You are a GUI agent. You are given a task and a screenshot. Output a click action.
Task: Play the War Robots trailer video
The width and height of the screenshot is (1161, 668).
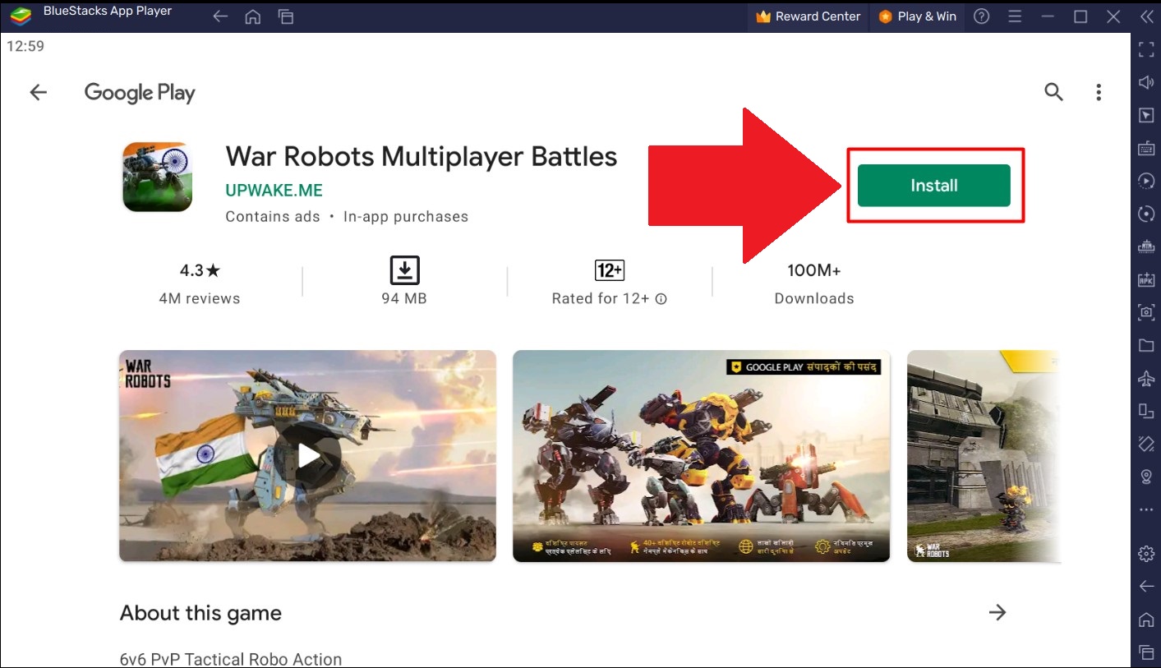(307, 455)
